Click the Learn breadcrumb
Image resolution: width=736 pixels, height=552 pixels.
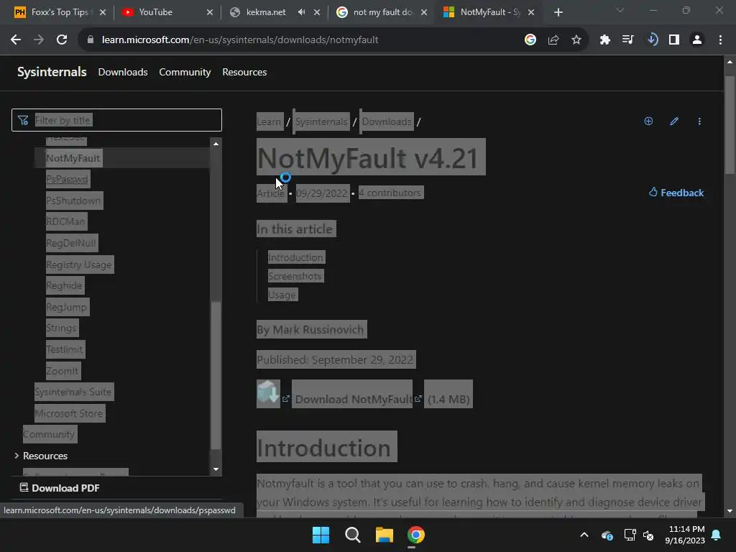tap(269, 121)
